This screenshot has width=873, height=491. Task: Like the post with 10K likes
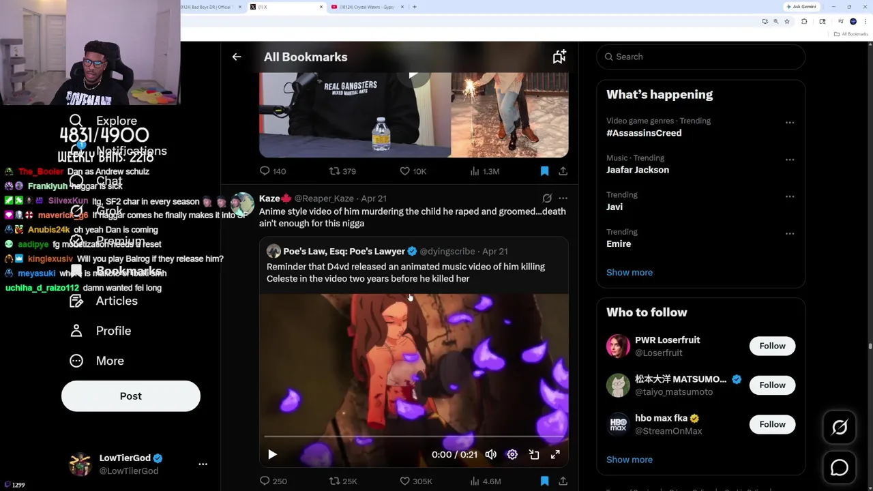[413, 171]
